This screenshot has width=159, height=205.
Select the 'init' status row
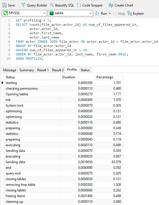point(62,100)
